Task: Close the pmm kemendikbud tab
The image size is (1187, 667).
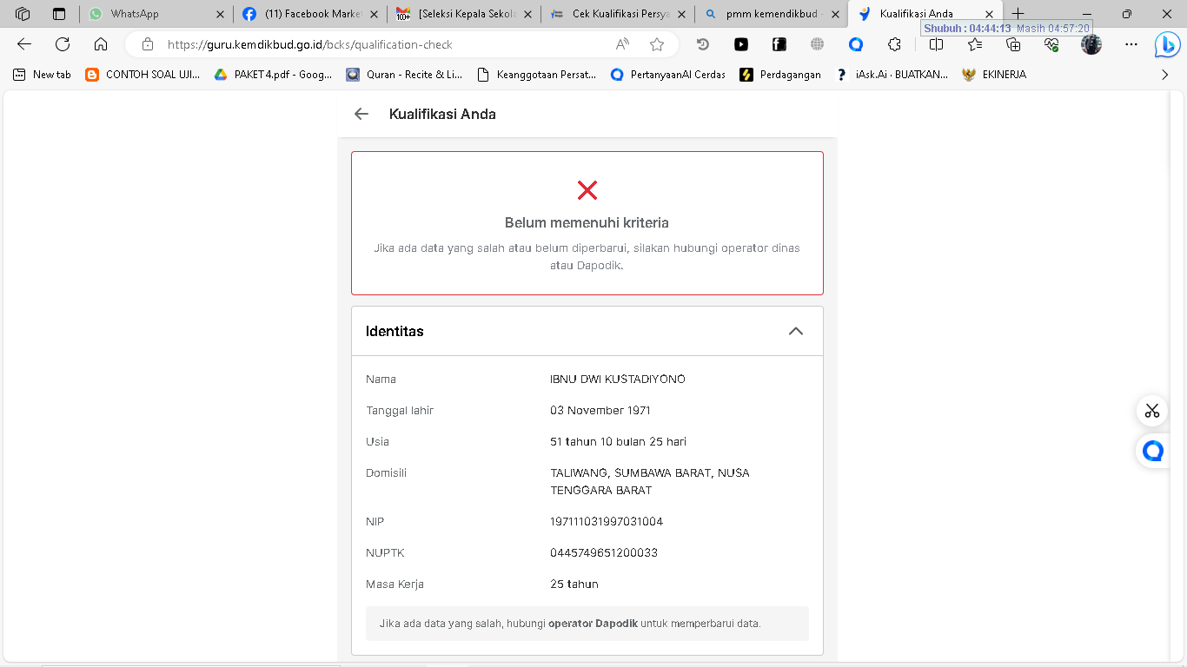Action: (x=836, y=14)
